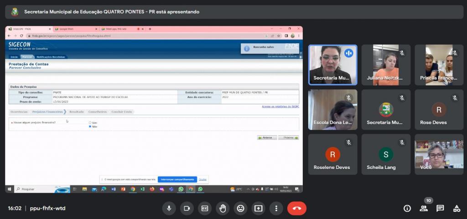
Task: Select Roselene Deves participant tile
Action: point(332,154)
